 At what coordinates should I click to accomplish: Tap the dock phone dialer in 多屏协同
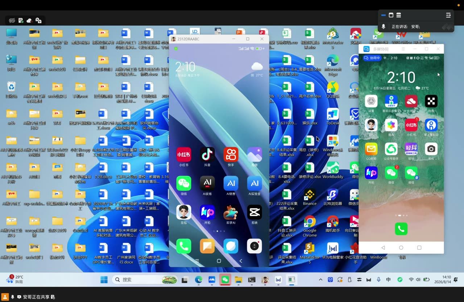[x=401, y=229]
